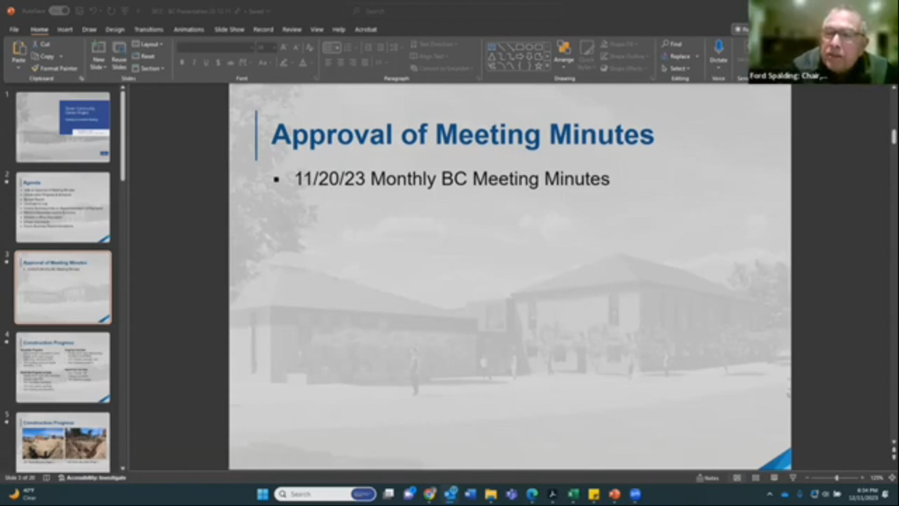Toggle the AutoSave switch
The height and width of the screenshot is (506, 899).
click(59, 11)
